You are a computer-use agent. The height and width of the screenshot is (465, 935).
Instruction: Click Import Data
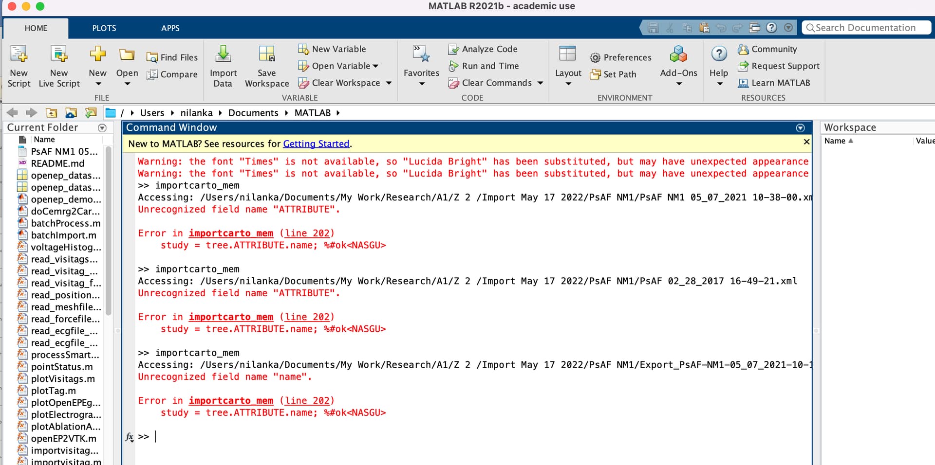coord(223,66)
